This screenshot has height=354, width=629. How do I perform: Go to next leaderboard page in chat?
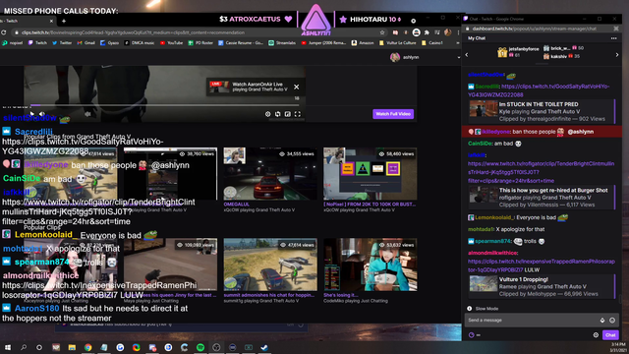click(617, 55)
